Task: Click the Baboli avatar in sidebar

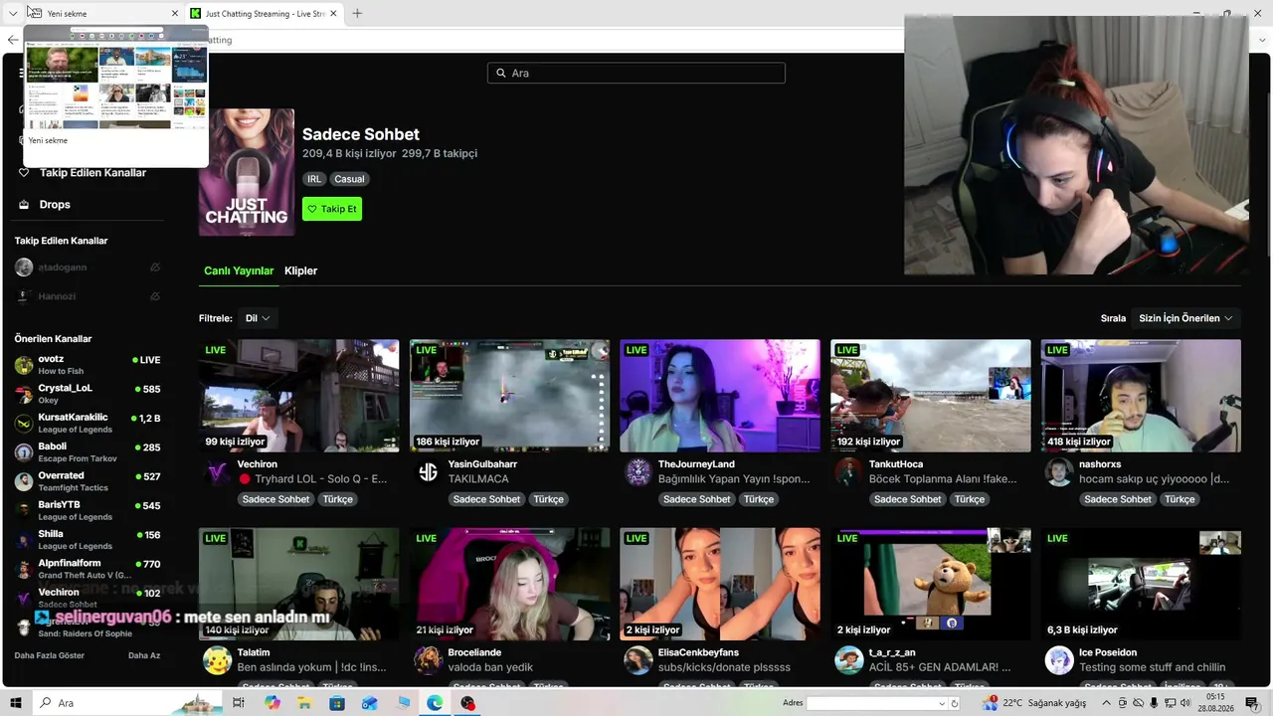Action: (x=24, y=452)
